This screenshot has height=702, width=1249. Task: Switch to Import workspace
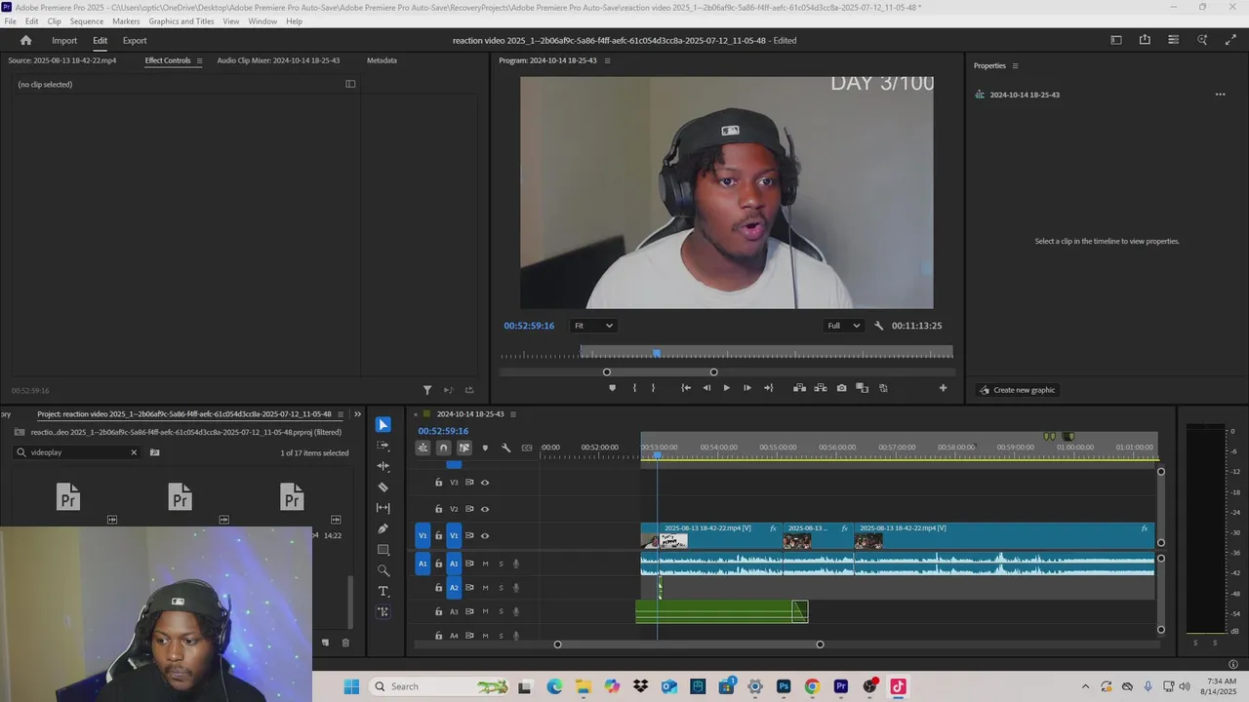(x=64, y=40)
